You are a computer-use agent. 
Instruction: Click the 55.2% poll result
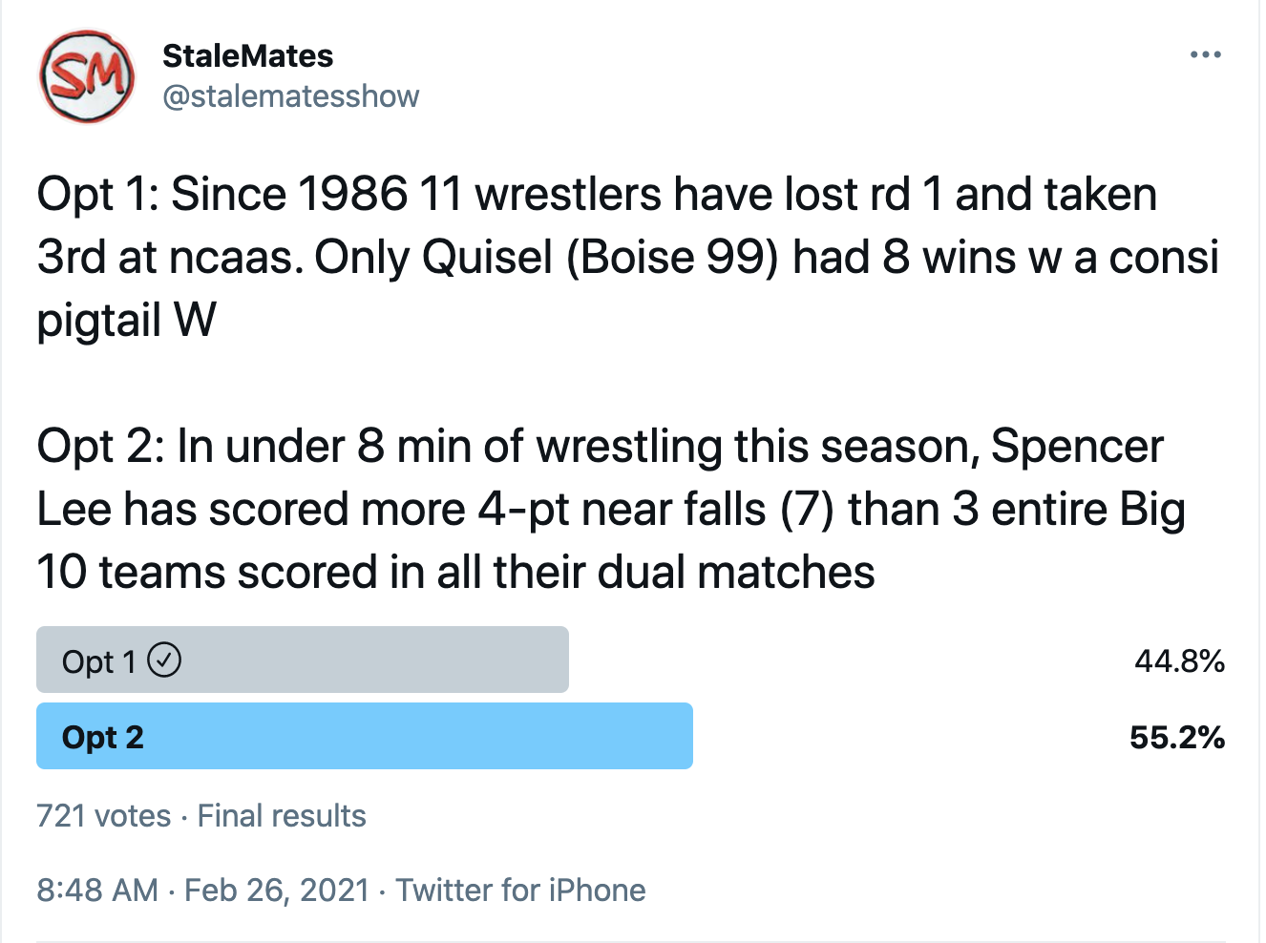(x=1176, y=737)
